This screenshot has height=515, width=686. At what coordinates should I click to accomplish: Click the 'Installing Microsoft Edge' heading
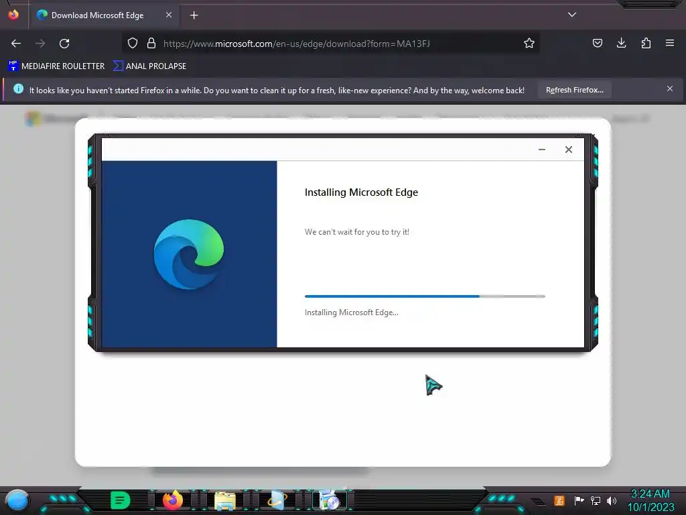click(361, 192)
